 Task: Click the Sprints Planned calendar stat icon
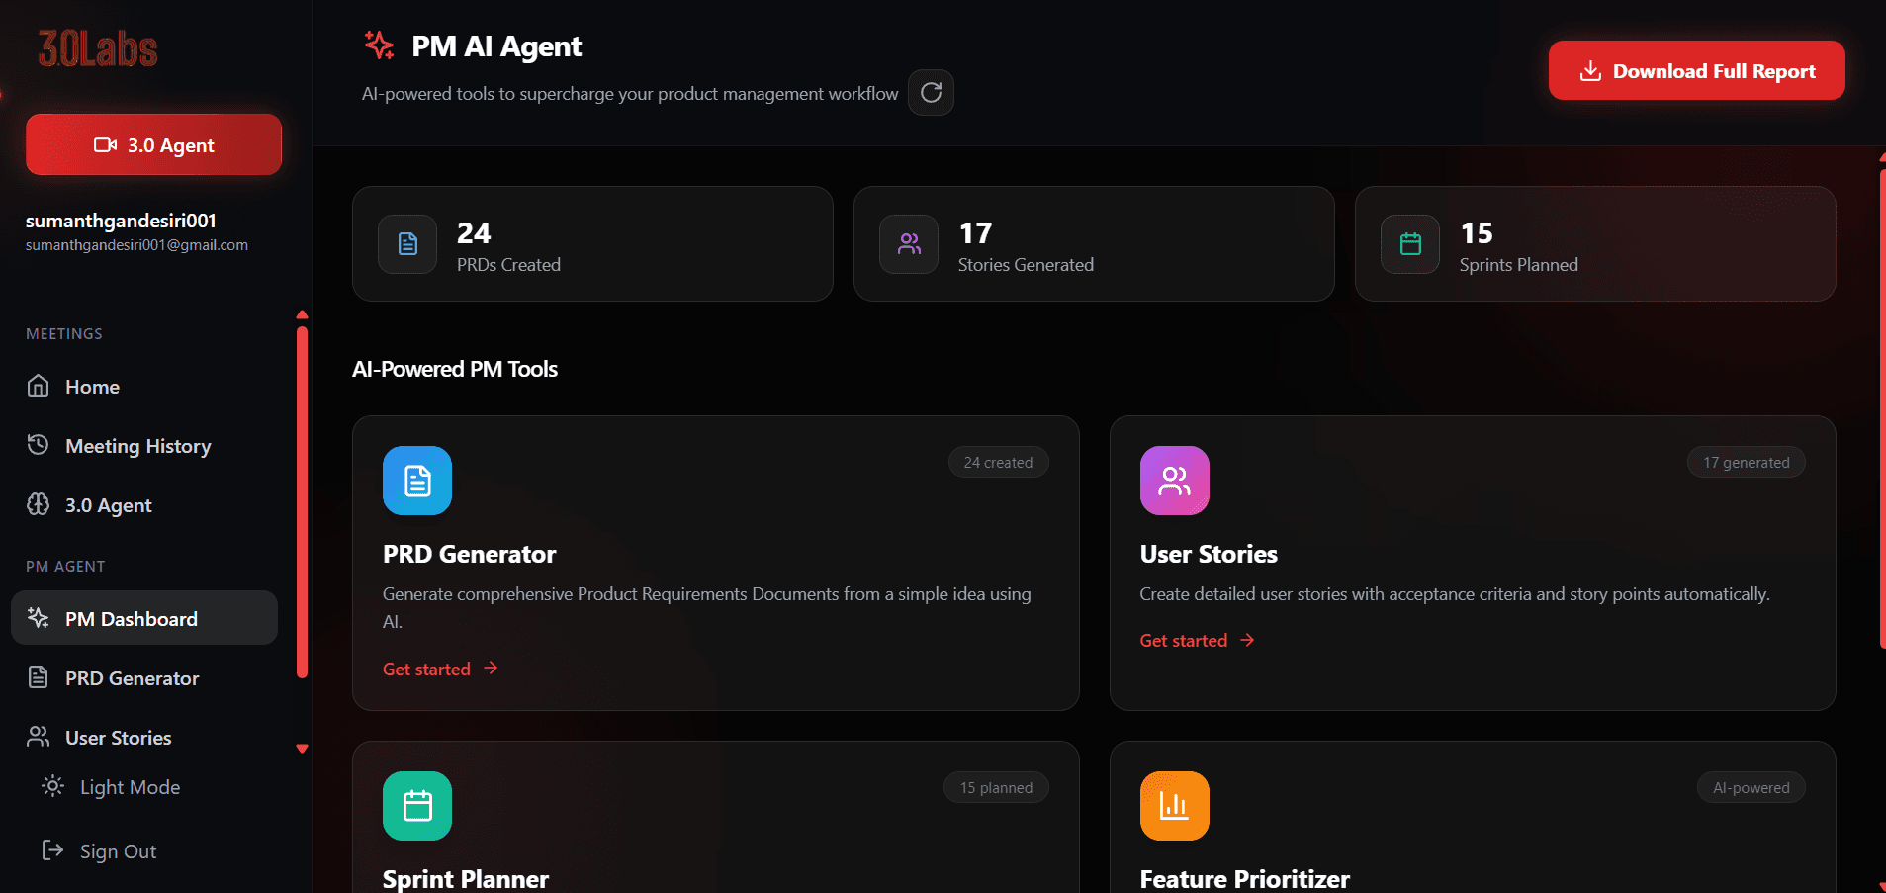(x=1409, y=243)
